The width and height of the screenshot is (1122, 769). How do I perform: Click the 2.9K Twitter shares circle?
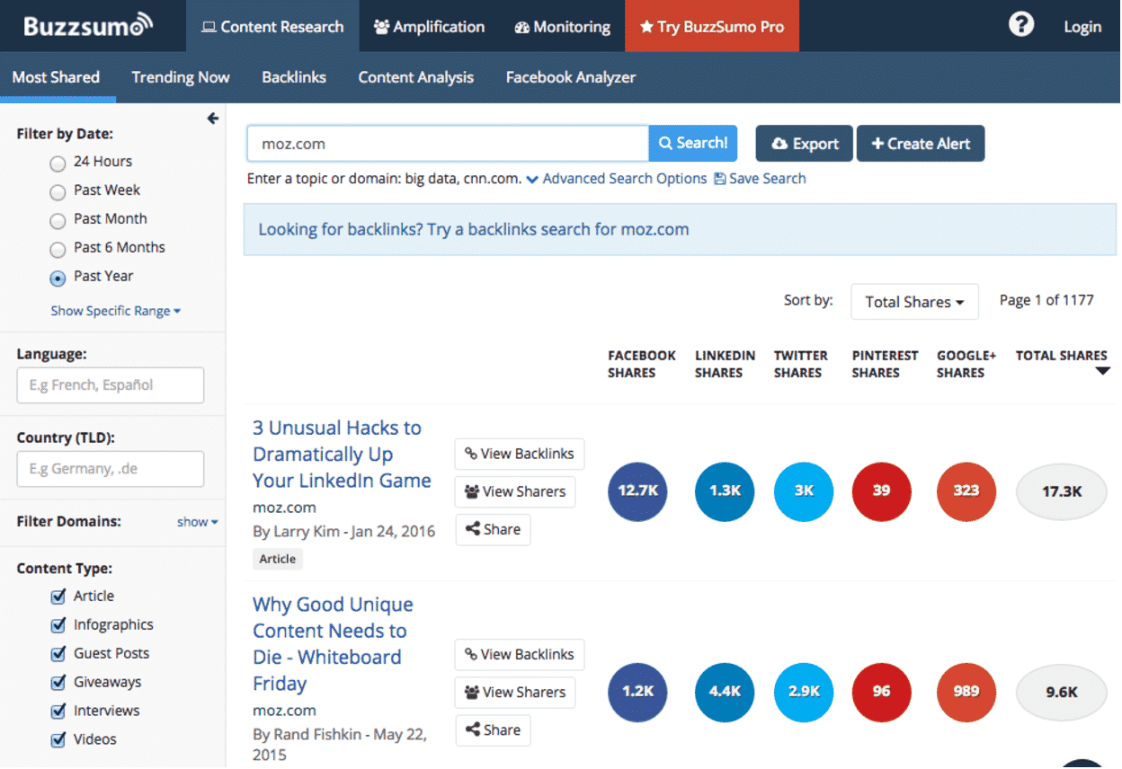pyautogui.click(x=804, y=693)
